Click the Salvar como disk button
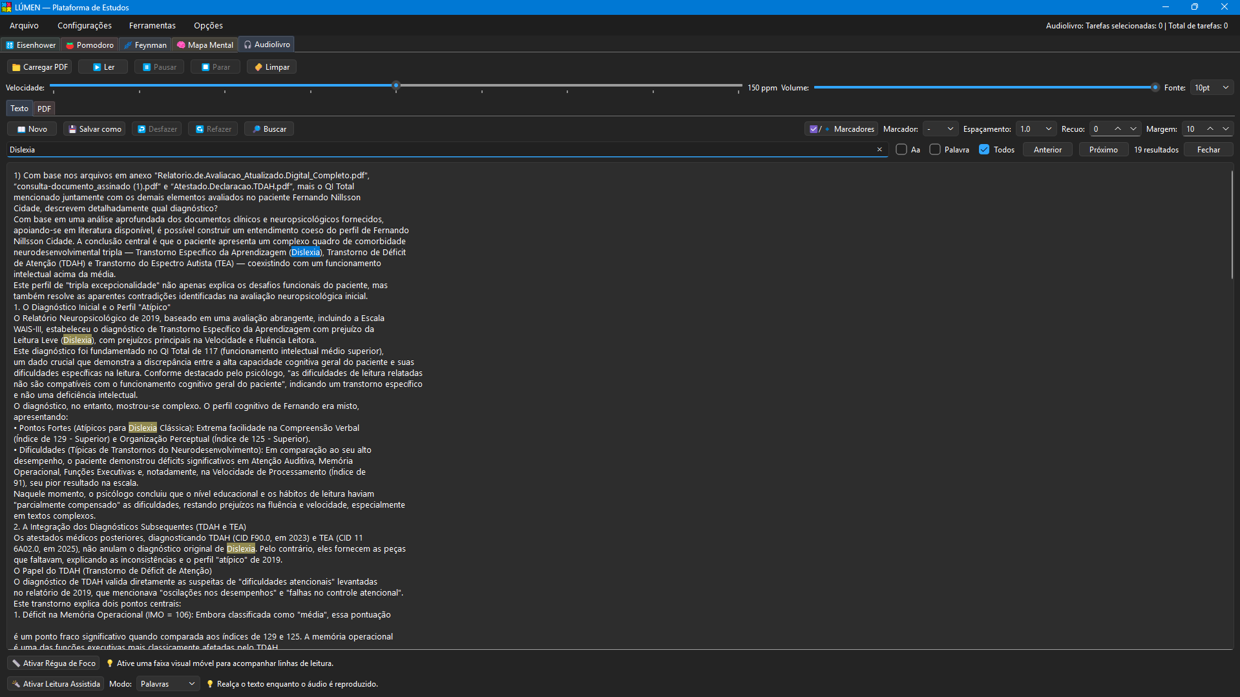Image resolution: width=1240 pixels, height=697 pixels. (95, 129)
